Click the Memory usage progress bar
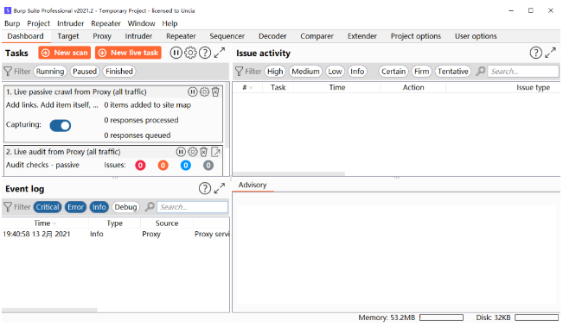The height and width of the screenshot is (327, 563). coord(441,318)
